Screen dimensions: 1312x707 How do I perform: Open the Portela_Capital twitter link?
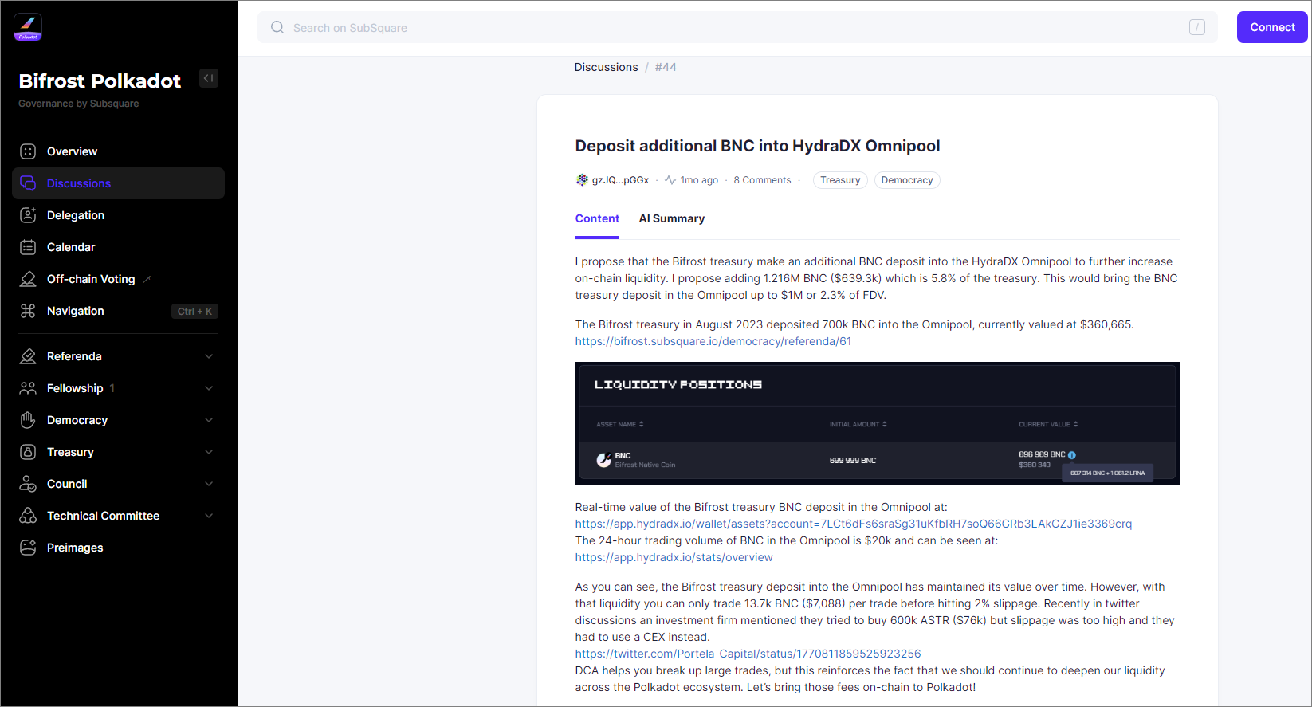point(748,654)
